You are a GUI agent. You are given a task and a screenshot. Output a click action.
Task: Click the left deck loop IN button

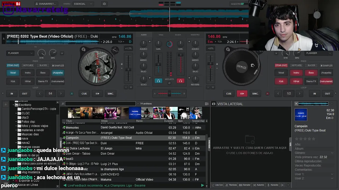tap(12, 94)
